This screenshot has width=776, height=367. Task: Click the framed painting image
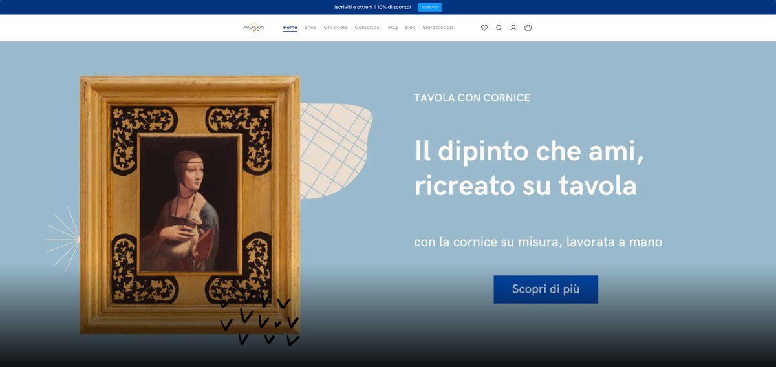tap(190, 205)
